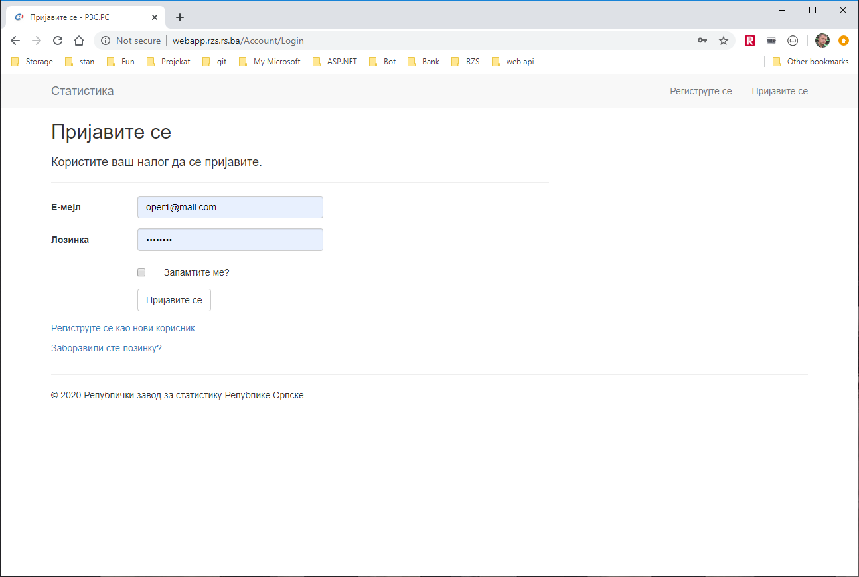859x577 pixels.
Task: Expand Other bookmarks folder
Action: (x=811, y=62)
